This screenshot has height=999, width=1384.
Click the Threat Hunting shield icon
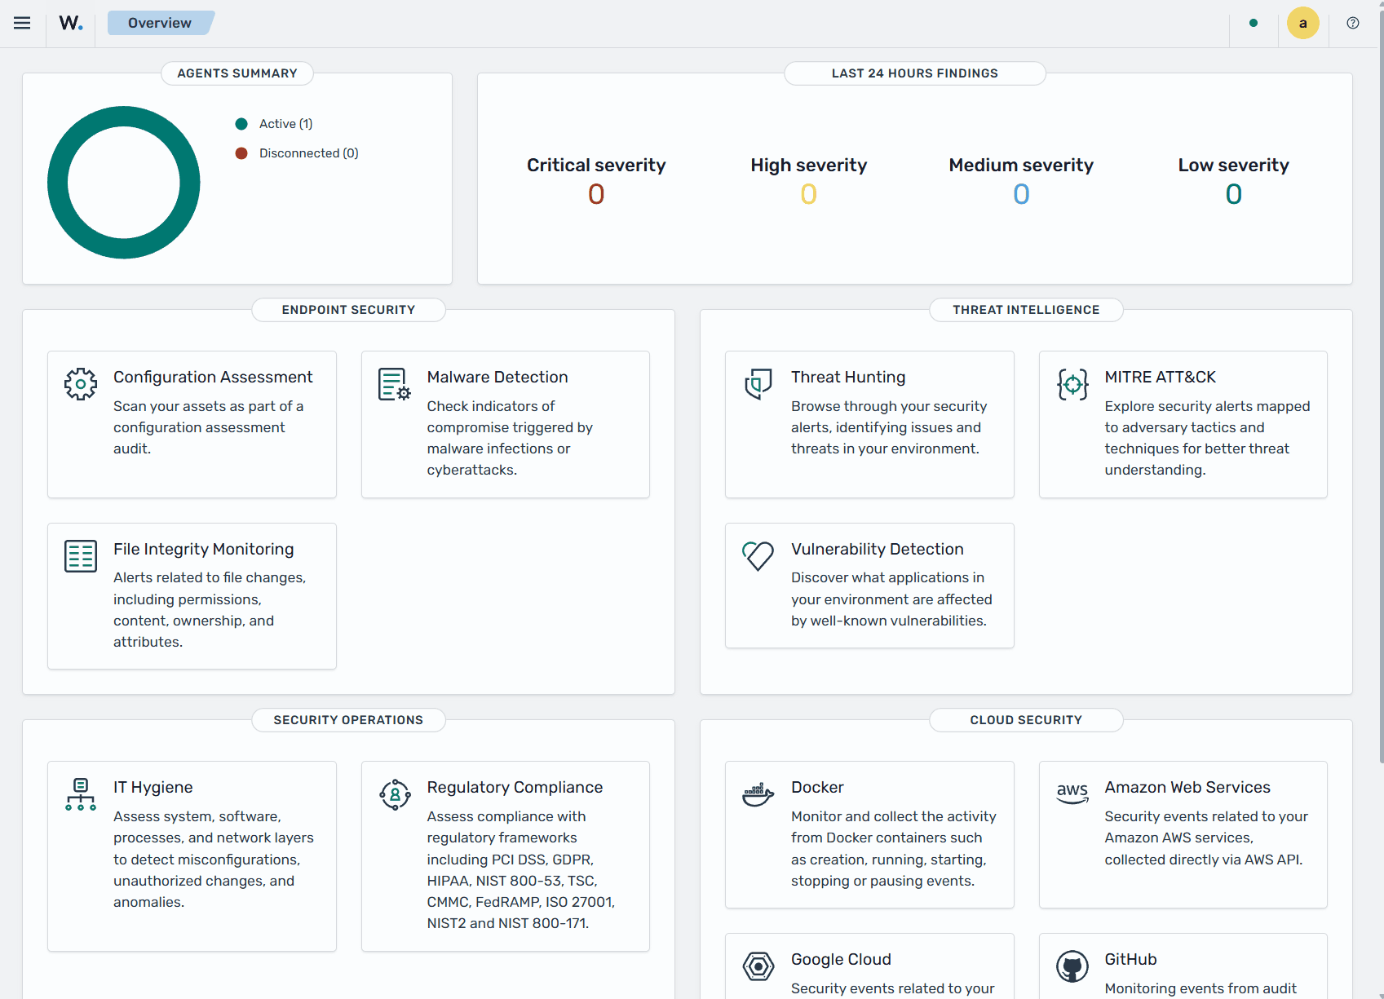point(758,384)
